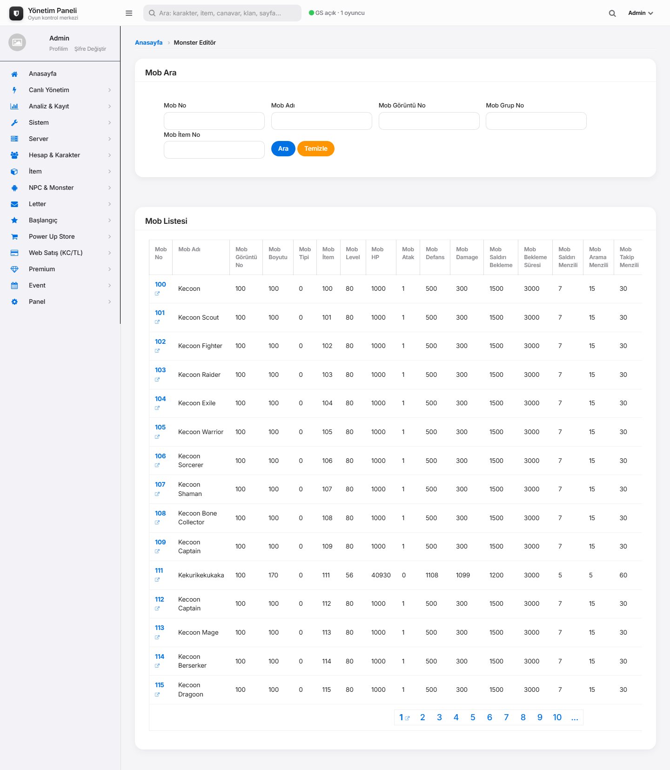Focus the global search box in header
The height and width of the screenshot is (770, 670).
tap(222, 13)
